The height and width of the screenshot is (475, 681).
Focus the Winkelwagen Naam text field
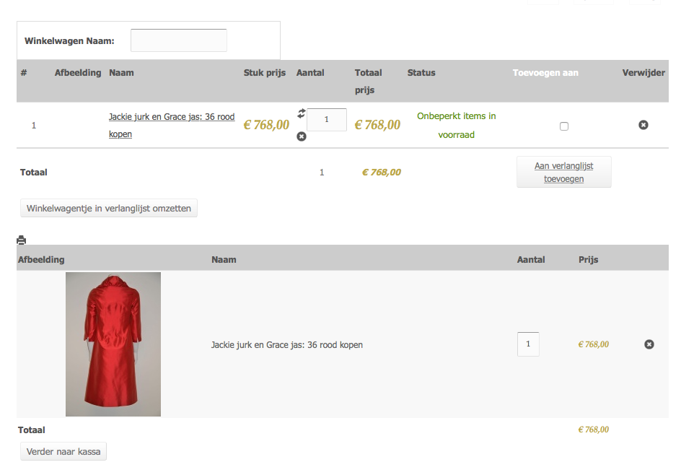(x=179, y=40)
